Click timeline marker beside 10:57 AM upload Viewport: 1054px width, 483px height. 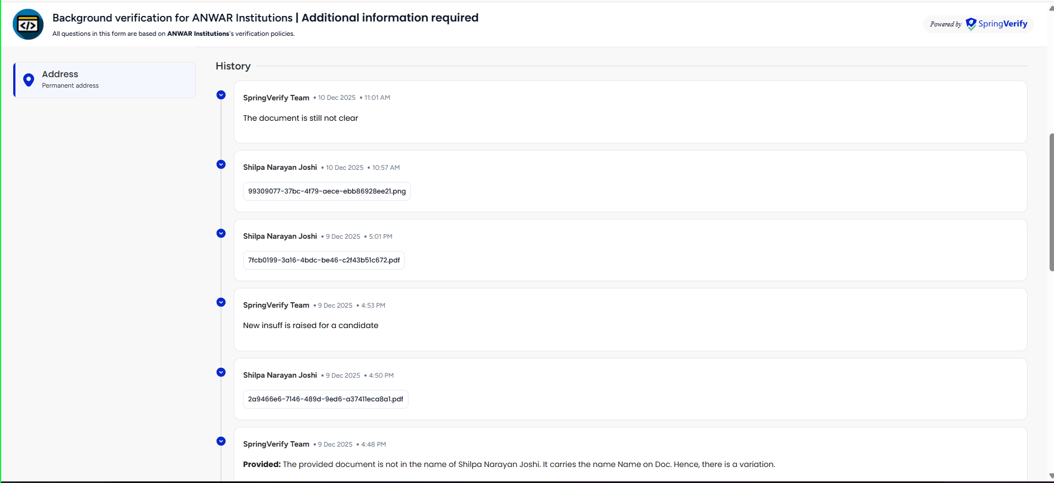click(221, 164)
